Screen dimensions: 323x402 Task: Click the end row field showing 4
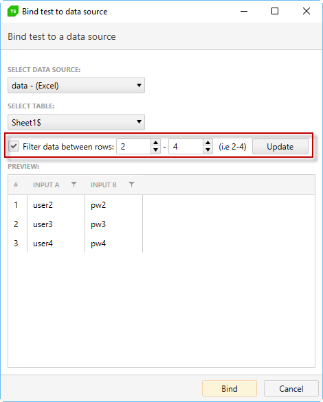[x=186, y=146]
